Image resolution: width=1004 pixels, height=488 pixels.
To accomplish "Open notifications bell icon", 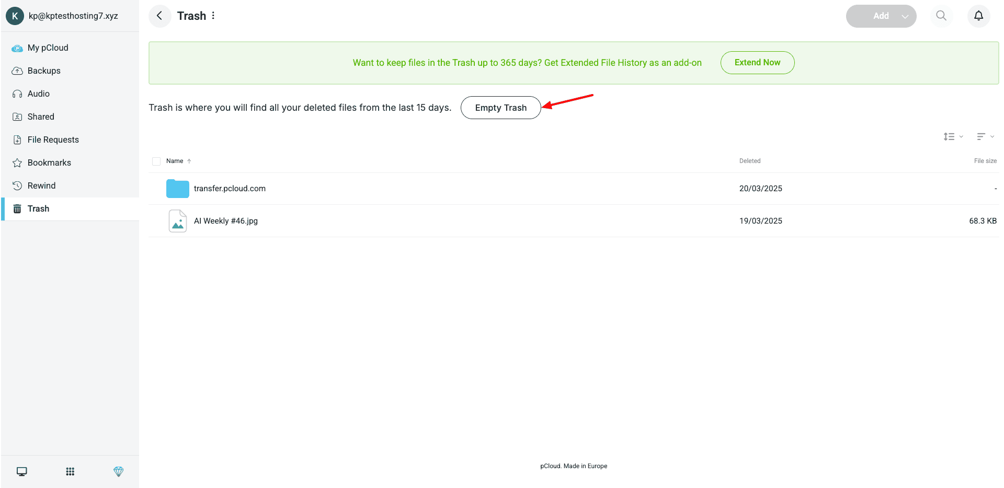I will click(x=978, y=16).
